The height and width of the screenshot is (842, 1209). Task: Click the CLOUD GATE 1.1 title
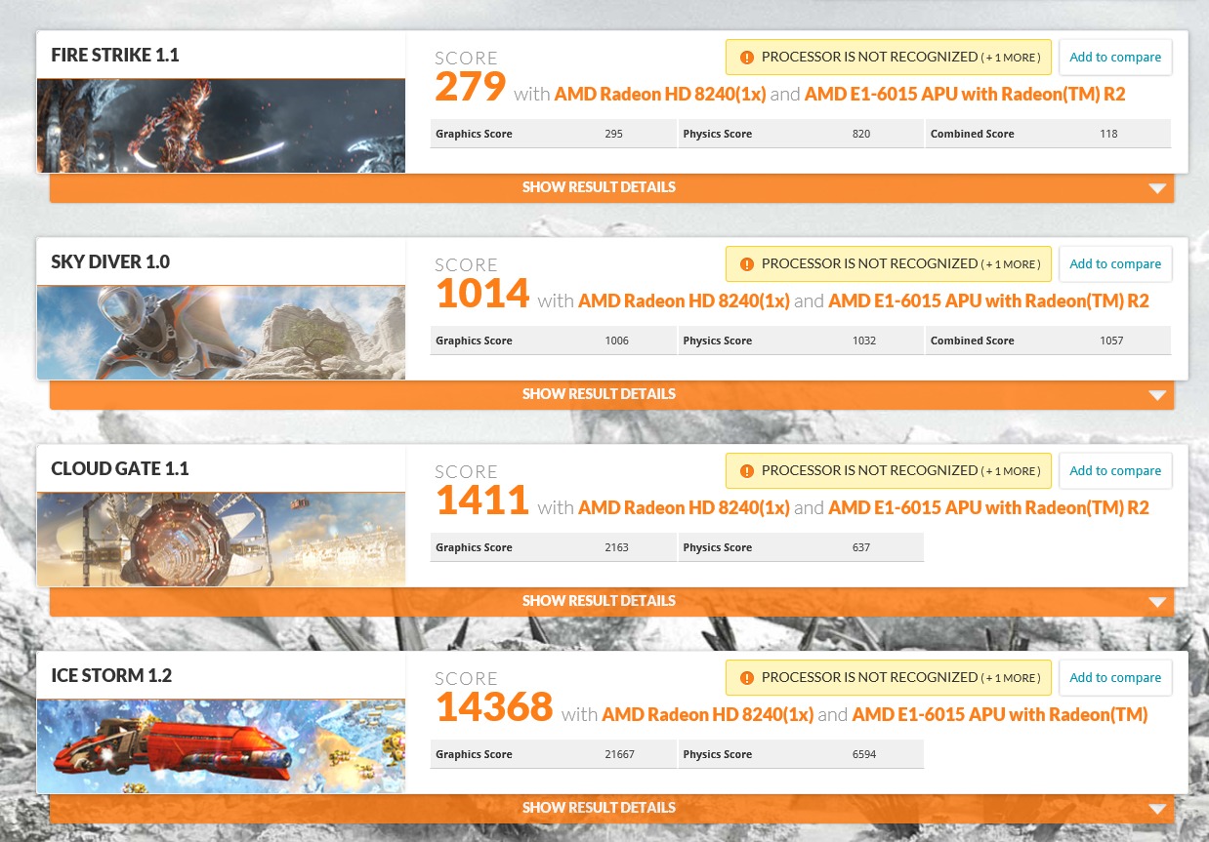click(x=120, y=468)
